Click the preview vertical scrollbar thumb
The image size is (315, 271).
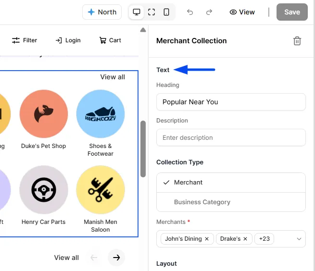143,149
